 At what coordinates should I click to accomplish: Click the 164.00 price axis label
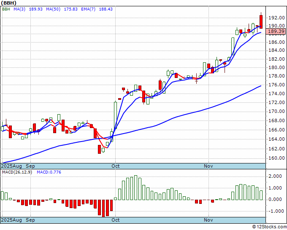pos(276,139)
